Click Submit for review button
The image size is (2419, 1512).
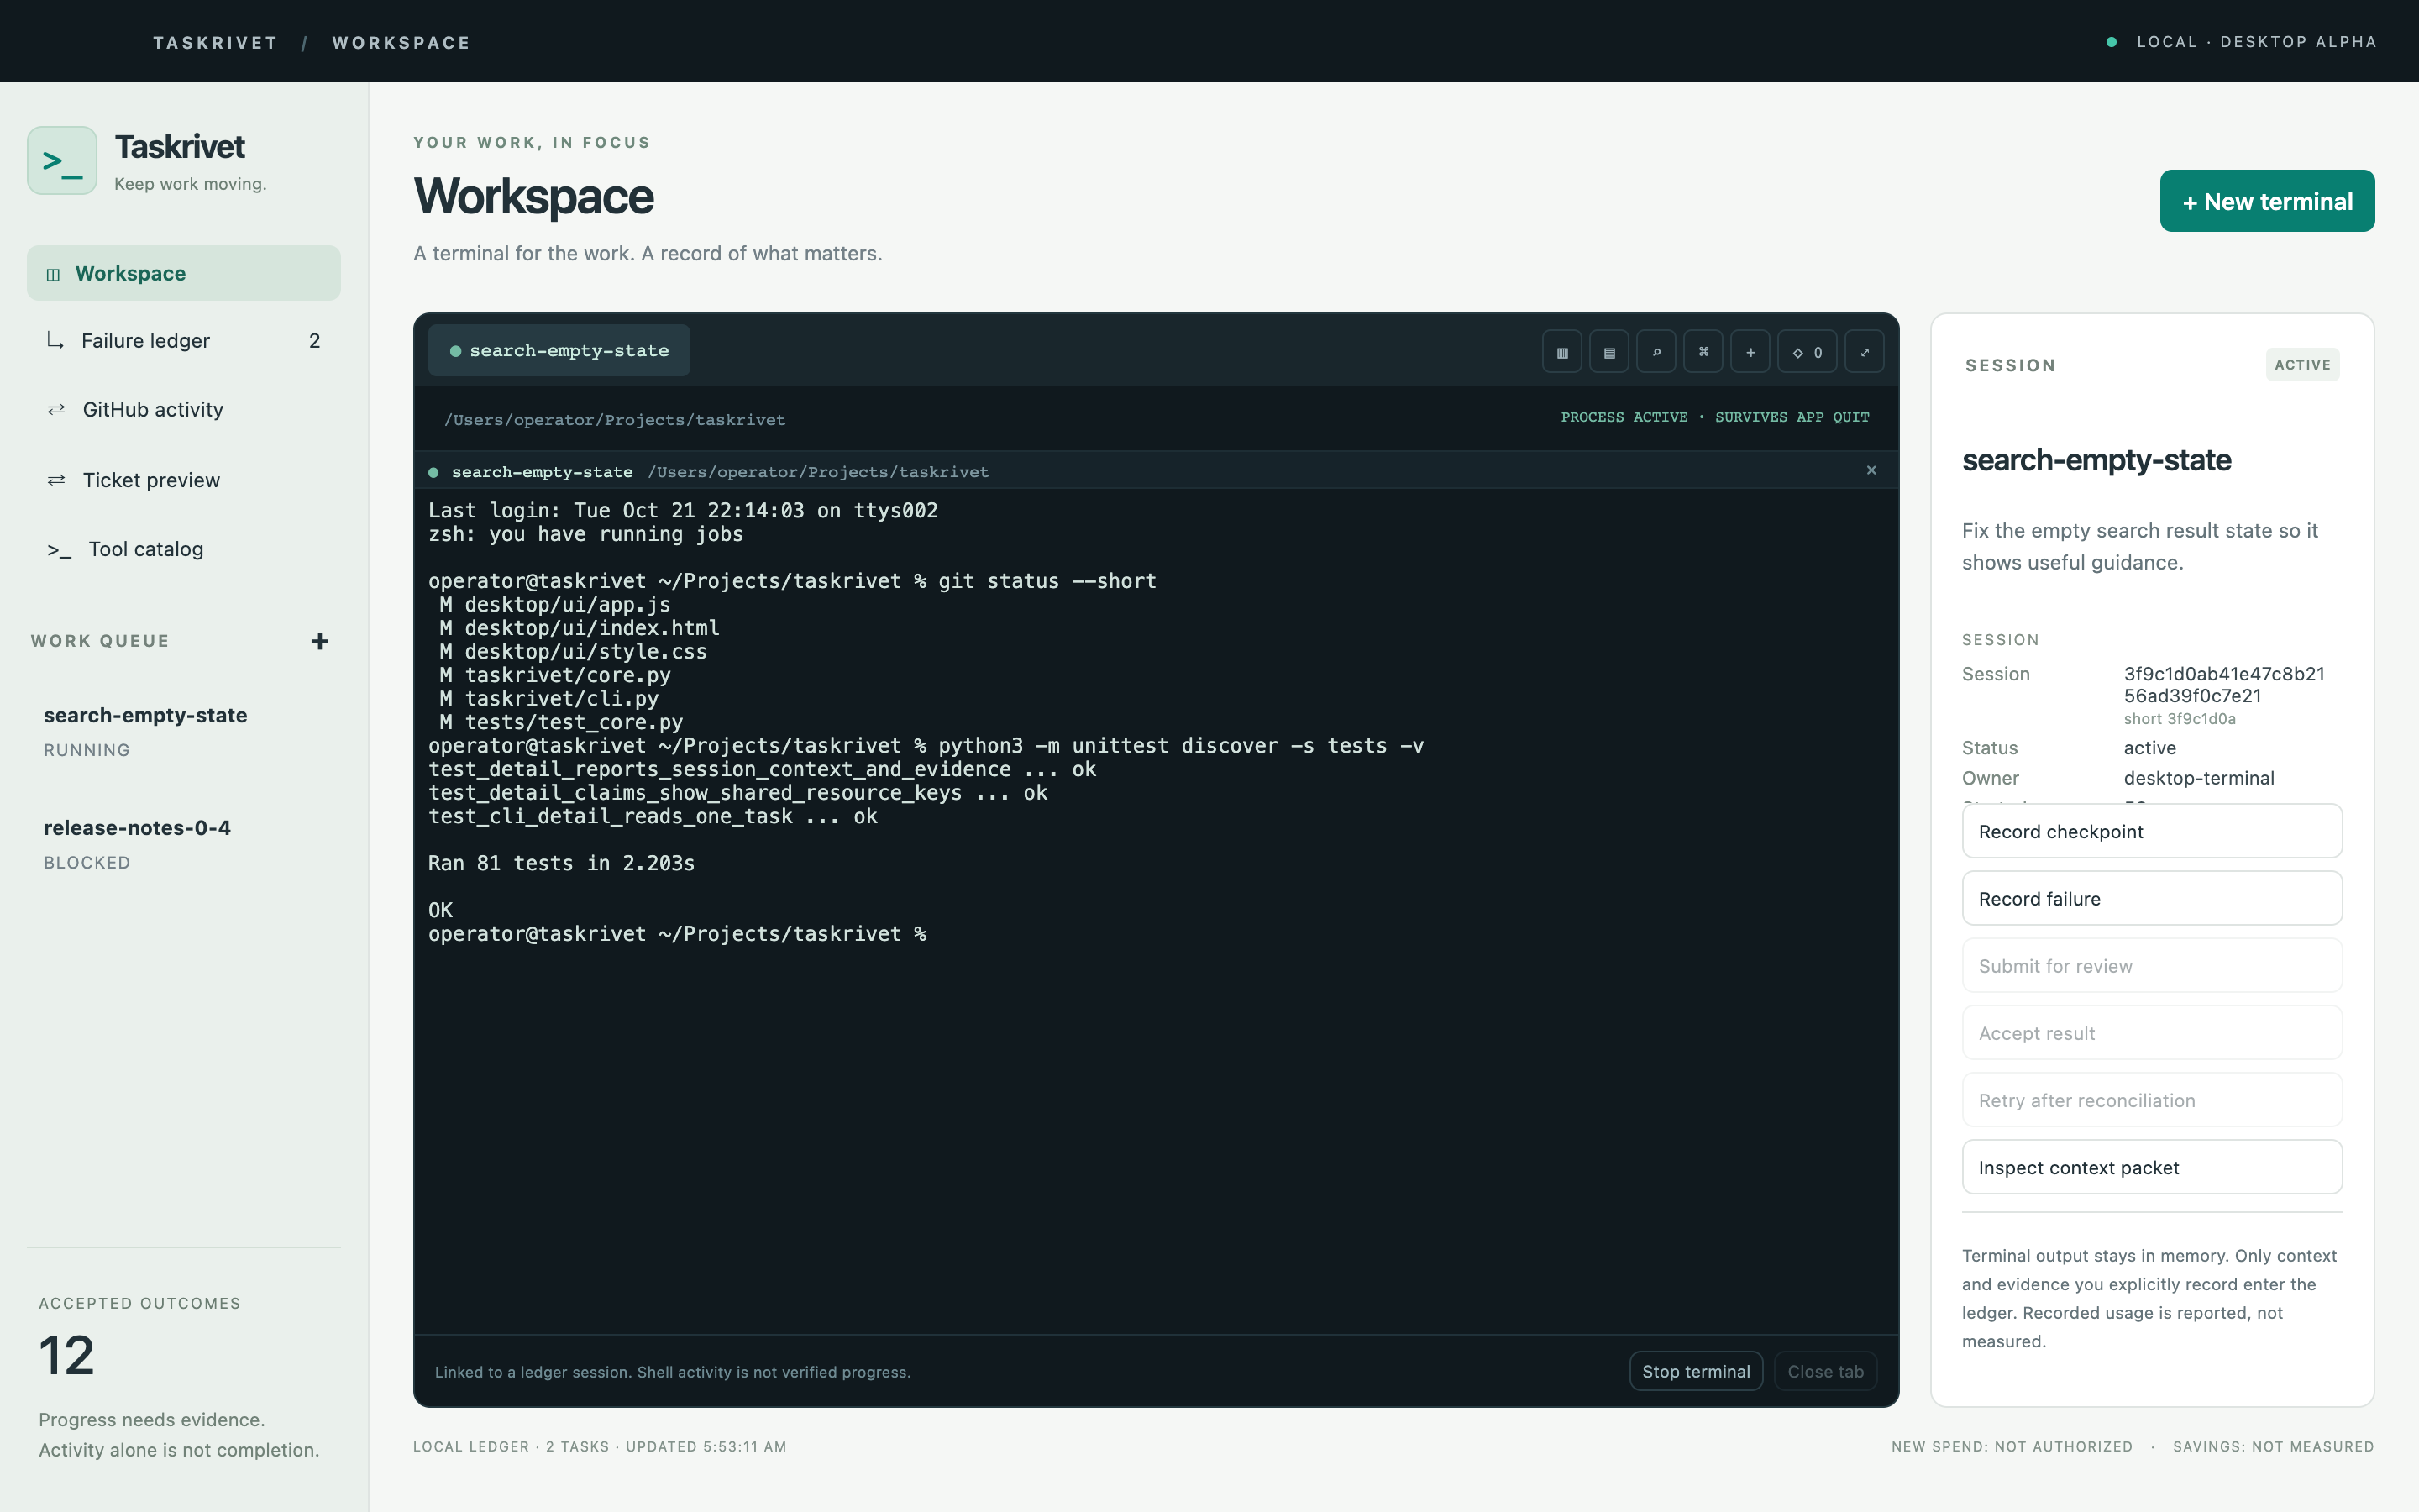click(2152, 965)
